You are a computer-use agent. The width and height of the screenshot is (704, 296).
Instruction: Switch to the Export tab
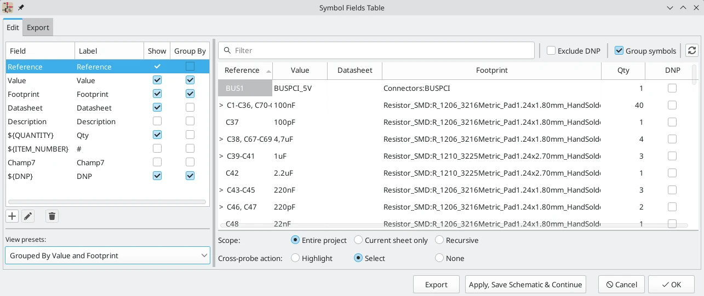38,27
